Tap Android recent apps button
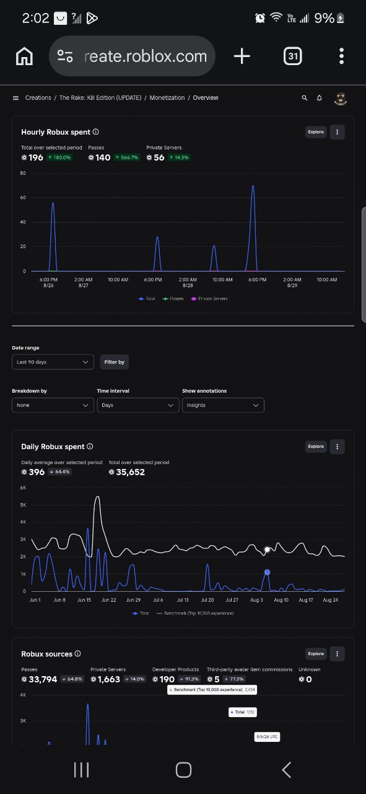 82,770
